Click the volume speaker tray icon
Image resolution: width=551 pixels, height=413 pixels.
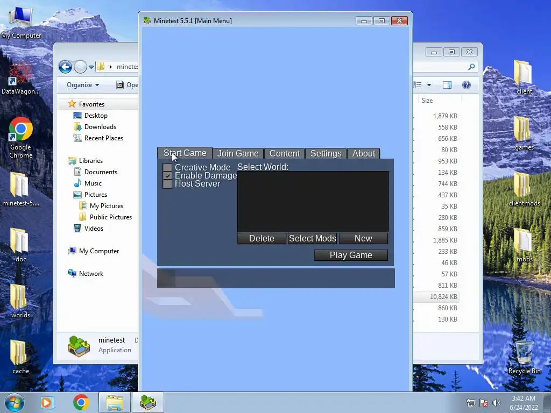pyautogui.click(x=497, y=403)
